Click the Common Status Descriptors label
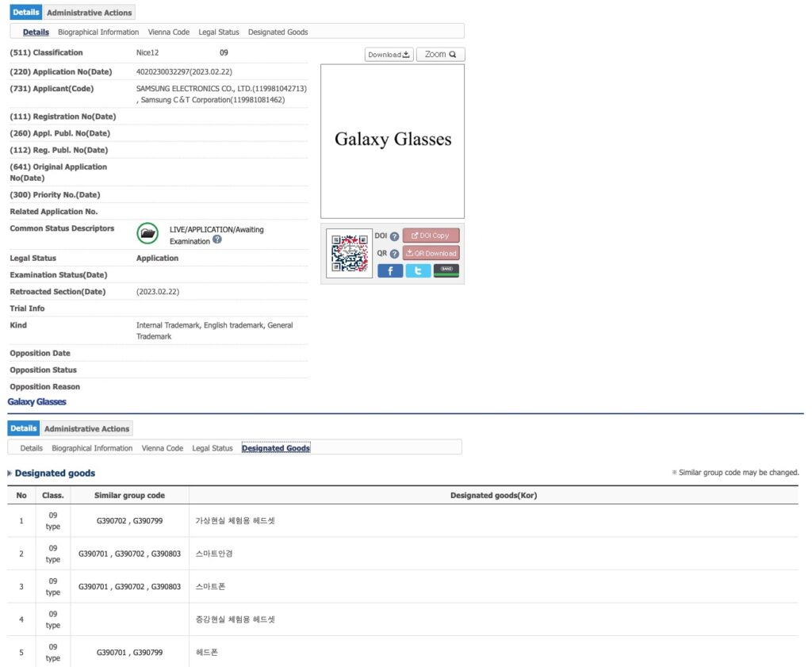 point(62,228)
